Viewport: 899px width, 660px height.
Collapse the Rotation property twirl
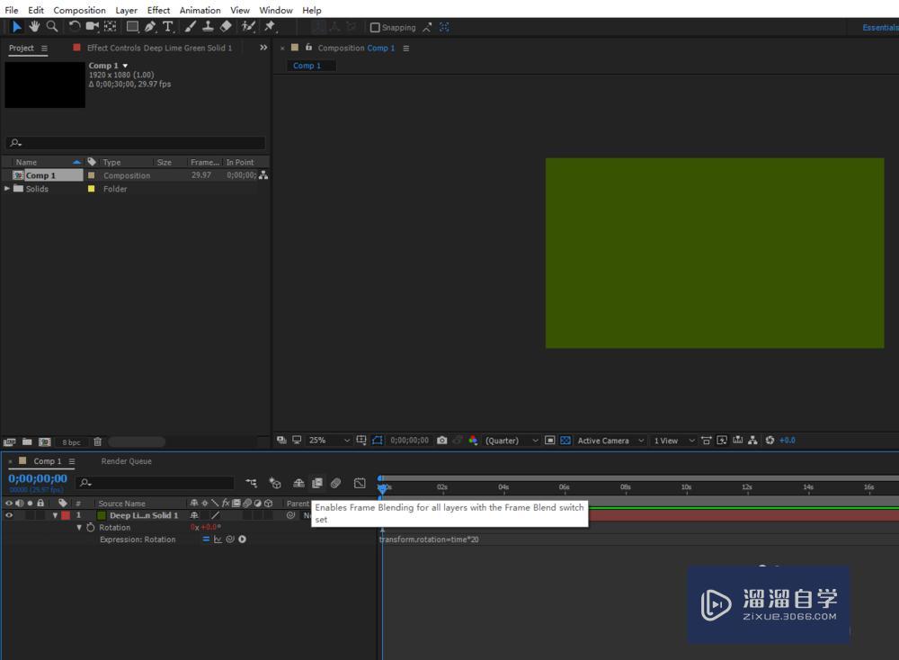(x=79, y=528)
